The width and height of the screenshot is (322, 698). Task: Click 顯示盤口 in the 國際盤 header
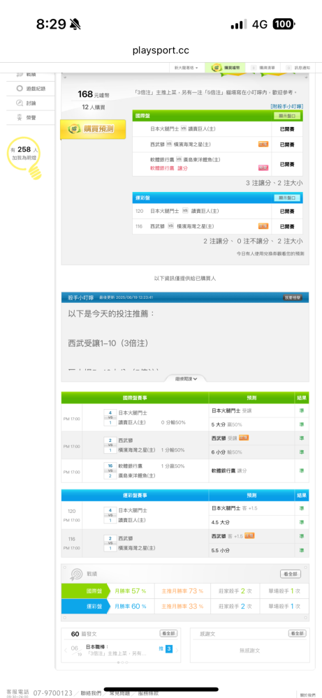287,116
